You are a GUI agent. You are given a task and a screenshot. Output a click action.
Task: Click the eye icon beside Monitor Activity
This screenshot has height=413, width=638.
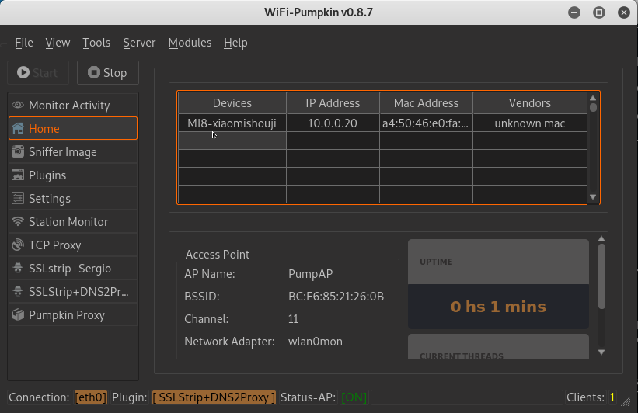click(18, 106)
